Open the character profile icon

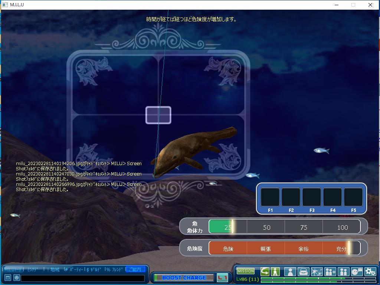tap(290, 272)
